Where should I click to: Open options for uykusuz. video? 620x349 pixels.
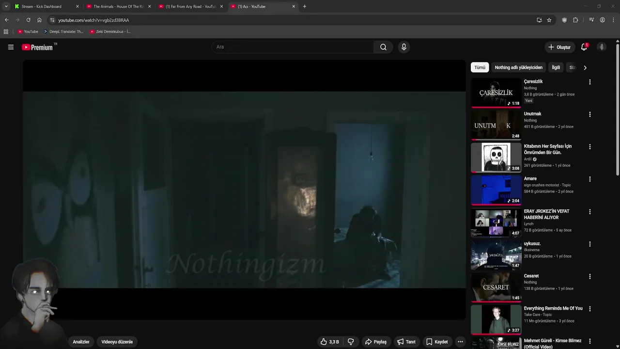[589, 244]
